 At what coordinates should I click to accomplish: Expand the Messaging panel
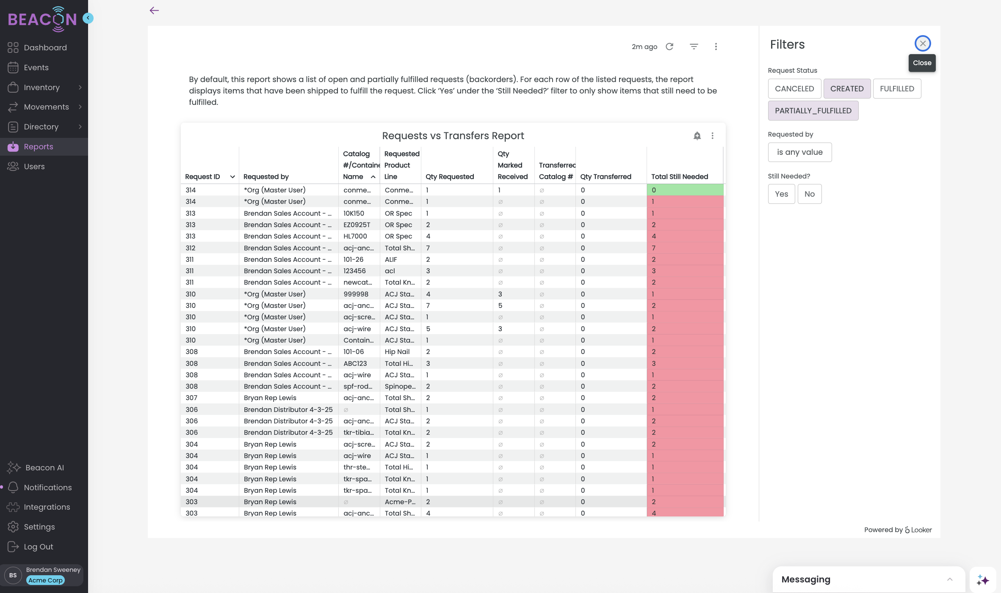[x=950, y=579]
